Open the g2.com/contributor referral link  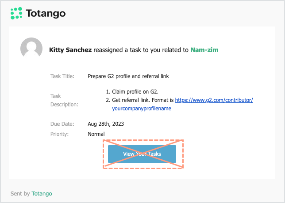[x=214, y=100]
